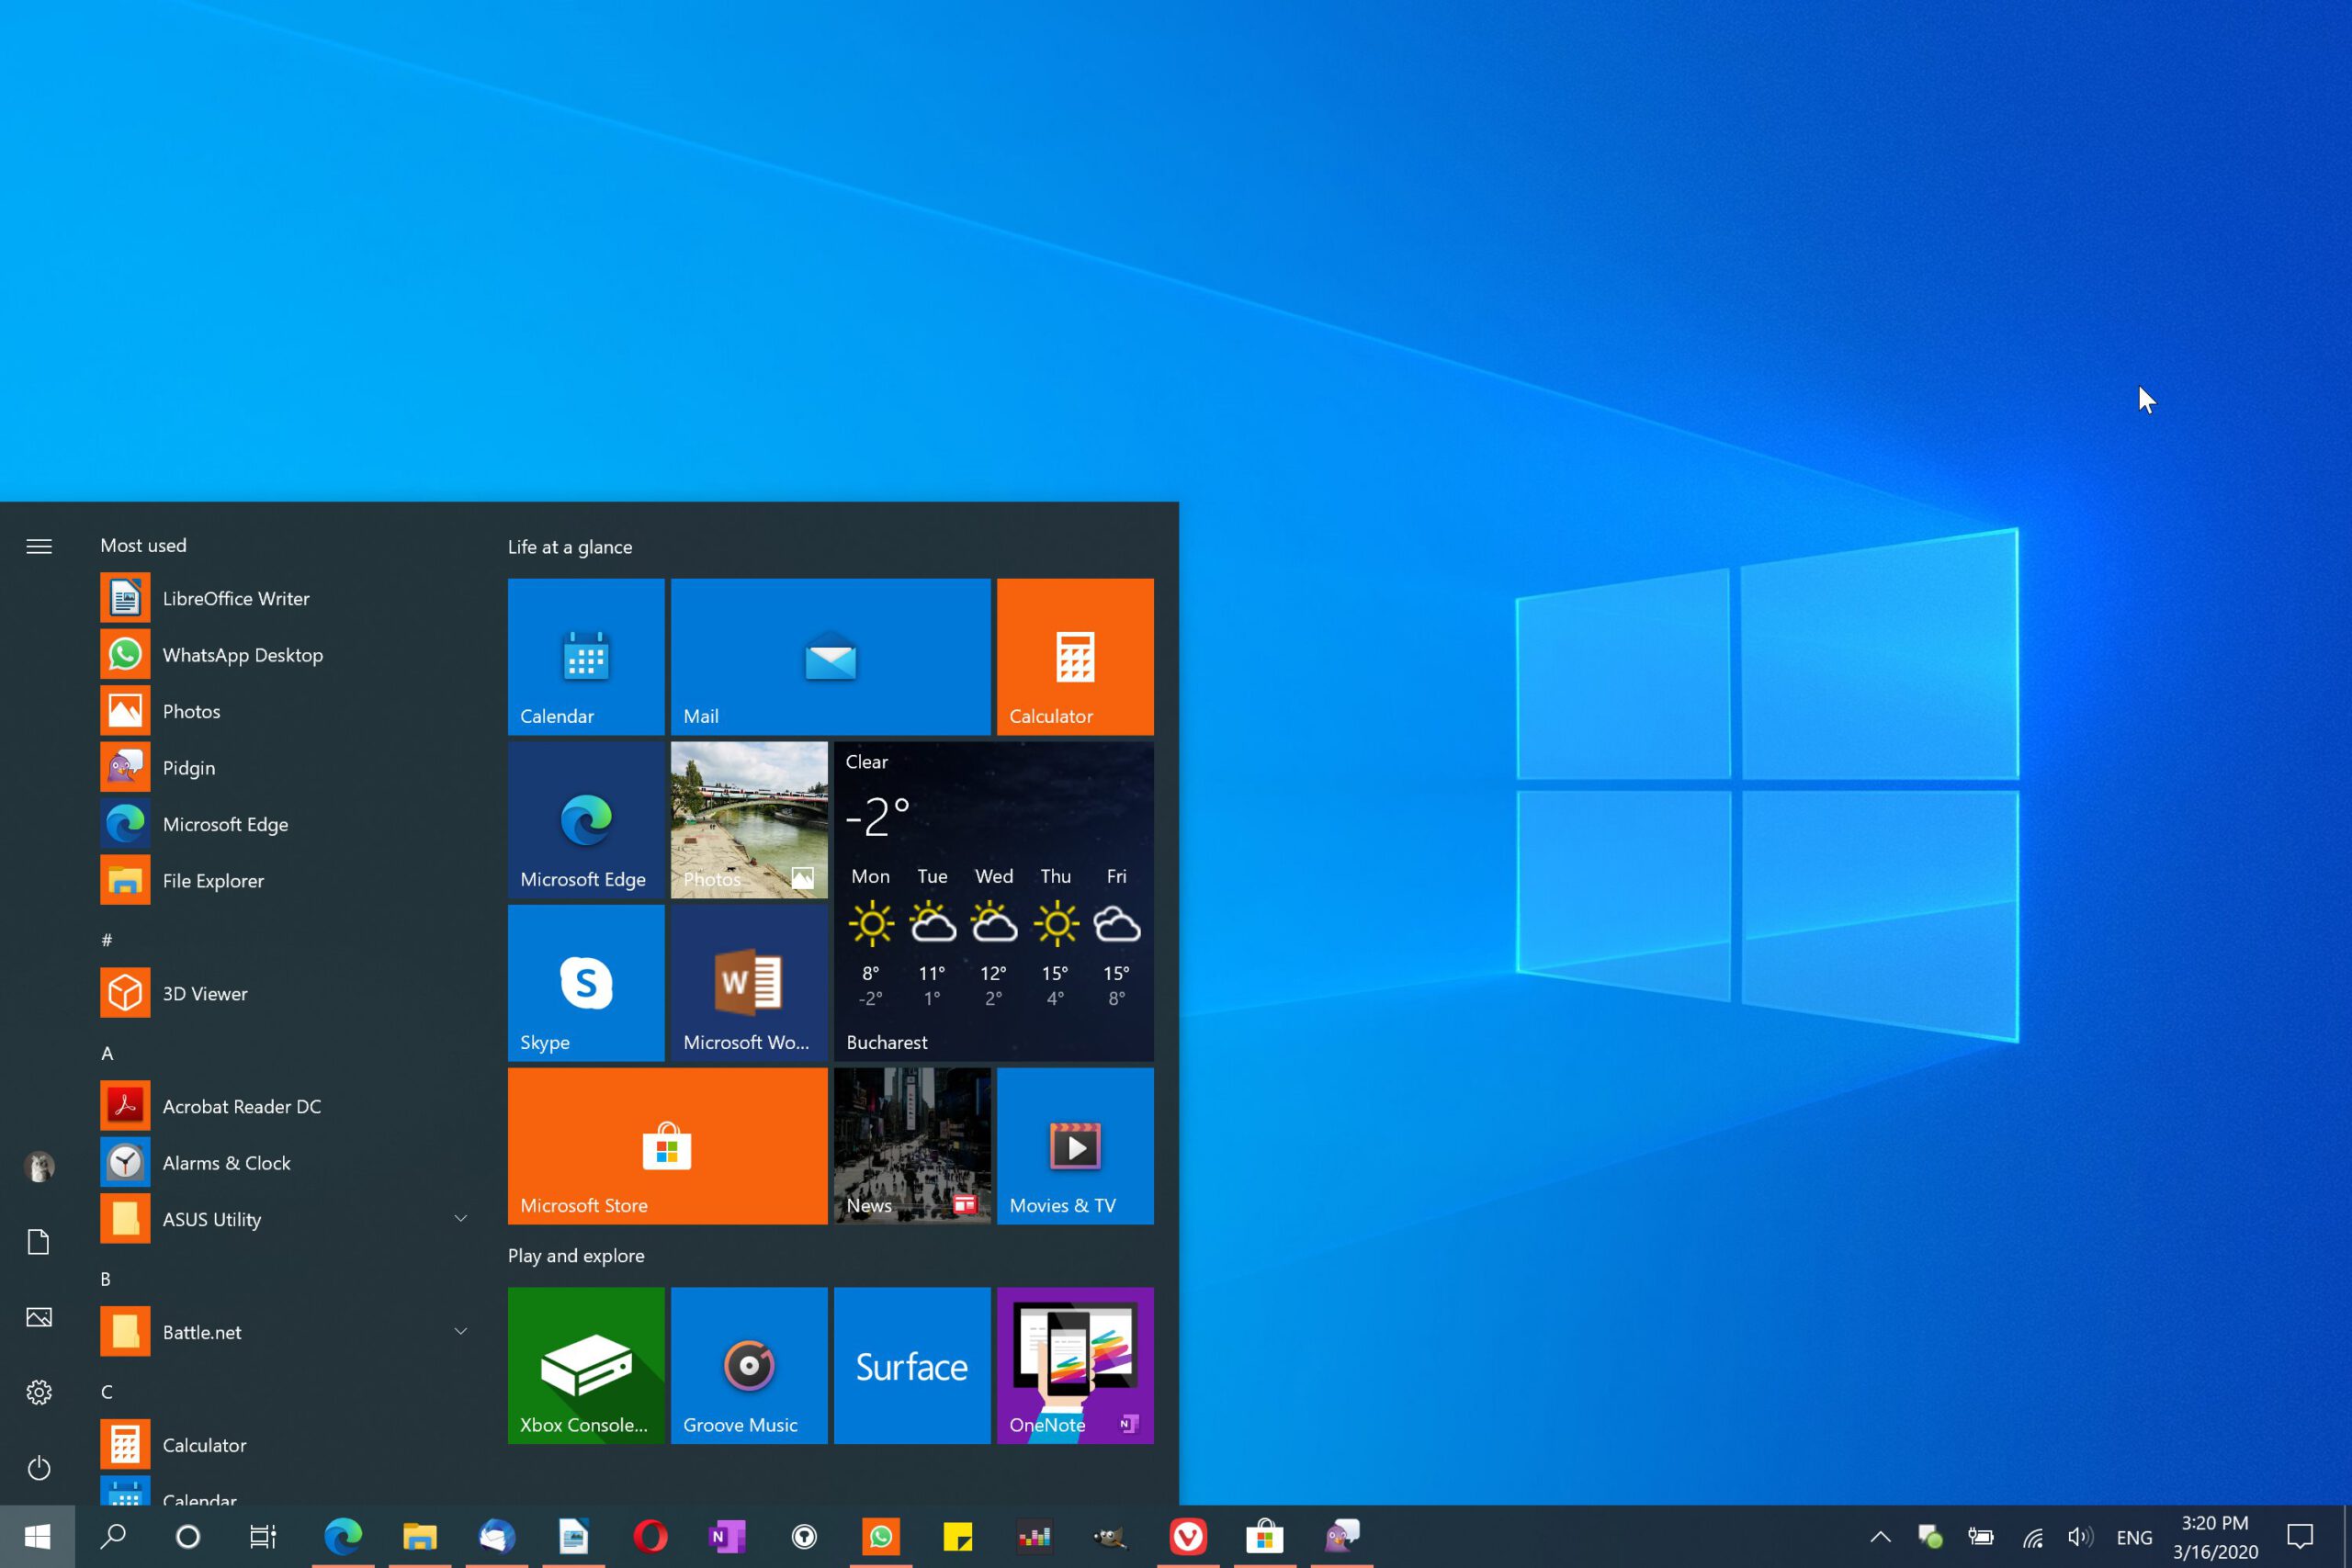The height and width of the screenshot is (1568, 2352).
Task: Launch the Microsoft Edge tile
Action: pyautogui.click(x=586, y=820)
